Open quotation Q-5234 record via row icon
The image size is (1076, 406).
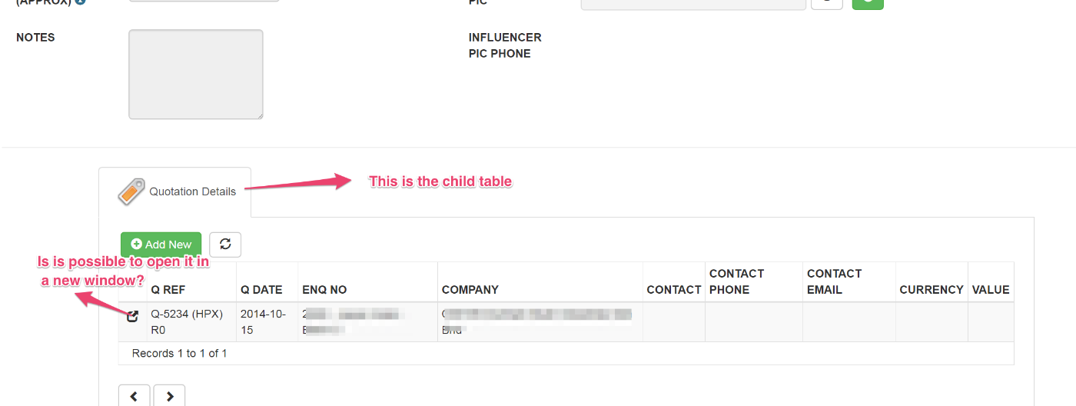coord(132,315)
